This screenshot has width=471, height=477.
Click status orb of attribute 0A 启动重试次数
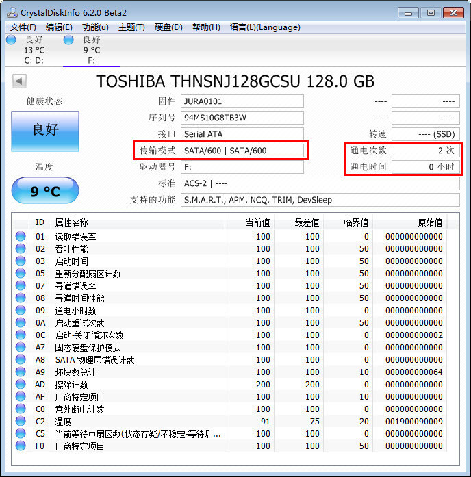coord(21,322)
